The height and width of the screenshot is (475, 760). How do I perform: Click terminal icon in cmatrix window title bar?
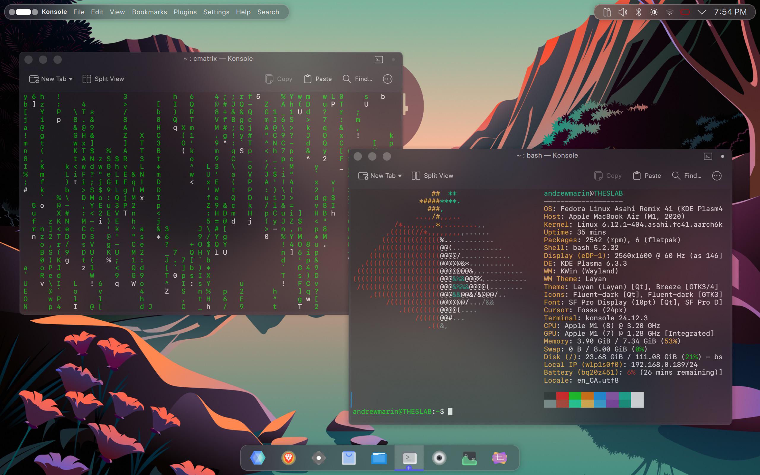click(x=379, y=59)
